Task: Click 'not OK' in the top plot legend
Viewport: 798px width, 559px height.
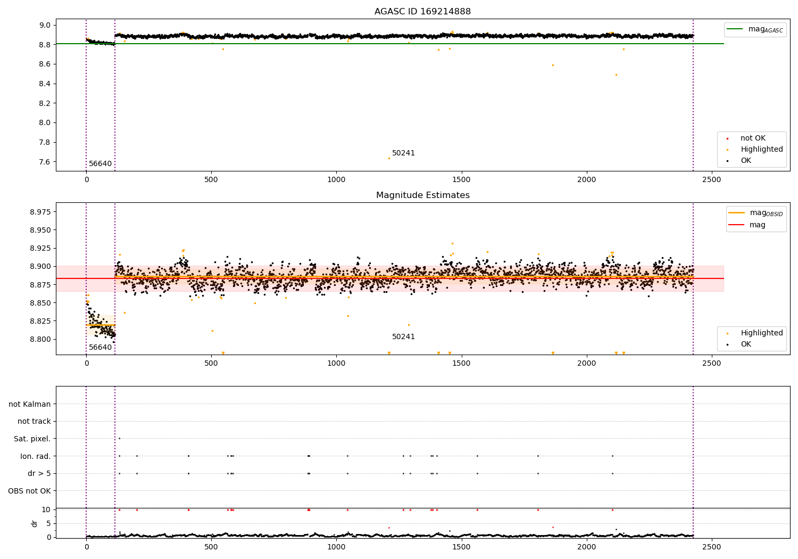Action: tap(753, 138)
